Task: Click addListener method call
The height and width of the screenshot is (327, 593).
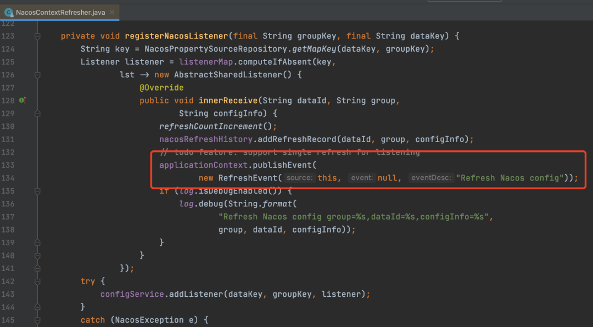Action: [196, 294]
